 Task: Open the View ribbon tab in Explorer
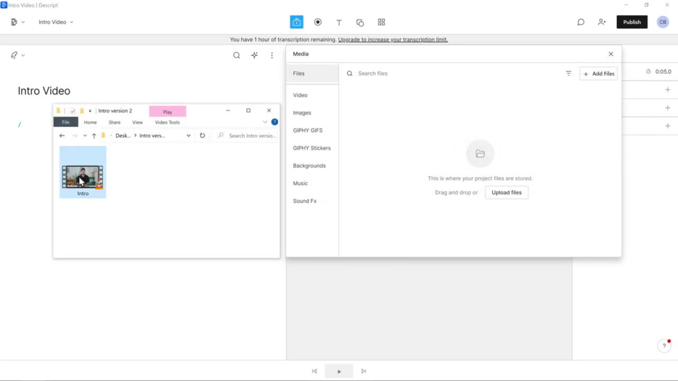pyautogui.click(x=138, y=122)
